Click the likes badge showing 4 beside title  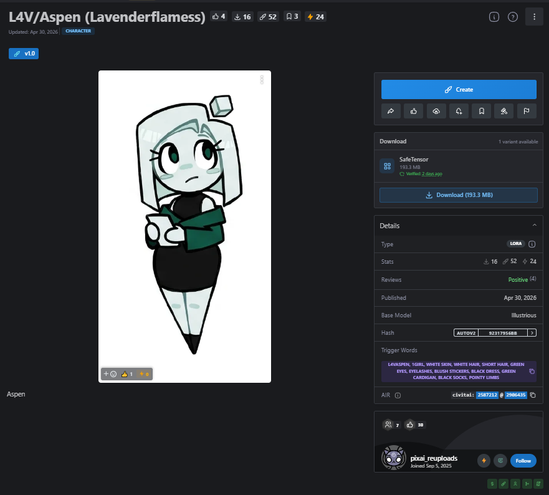pos(219,16)
